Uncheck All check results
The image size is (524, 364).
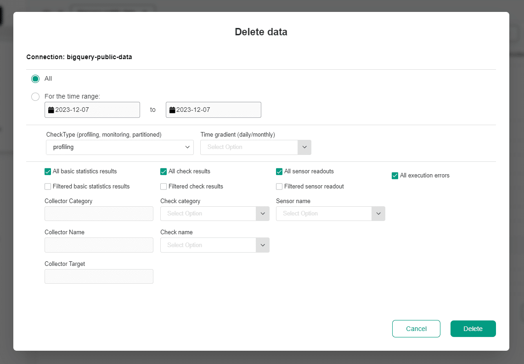click(163, 171)
